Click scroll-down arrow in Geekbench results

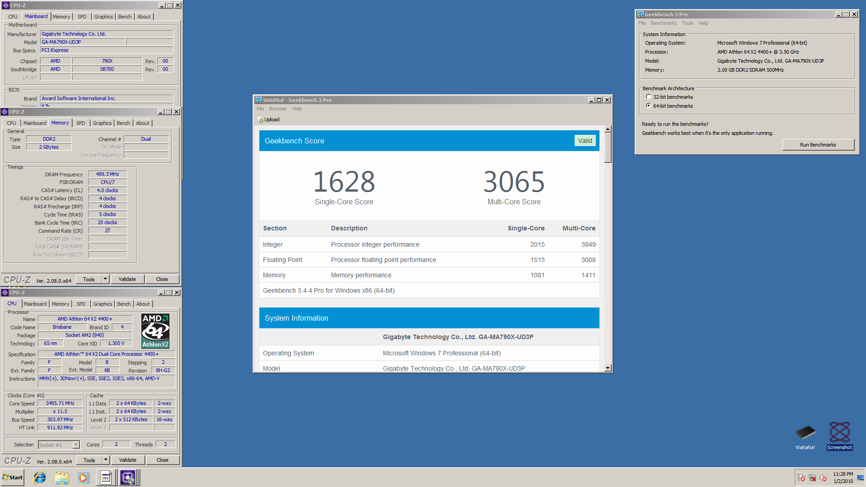608,368
